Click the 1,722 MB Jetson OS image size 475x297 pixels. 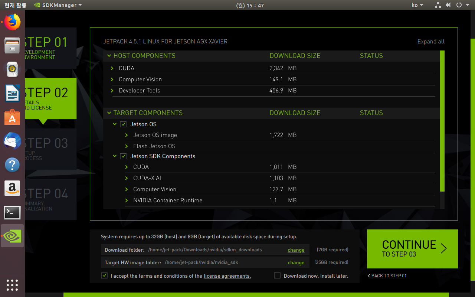pos(283,135)
